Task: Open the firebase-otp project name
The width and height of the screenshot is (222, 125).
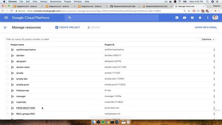Action: point(23,91)
